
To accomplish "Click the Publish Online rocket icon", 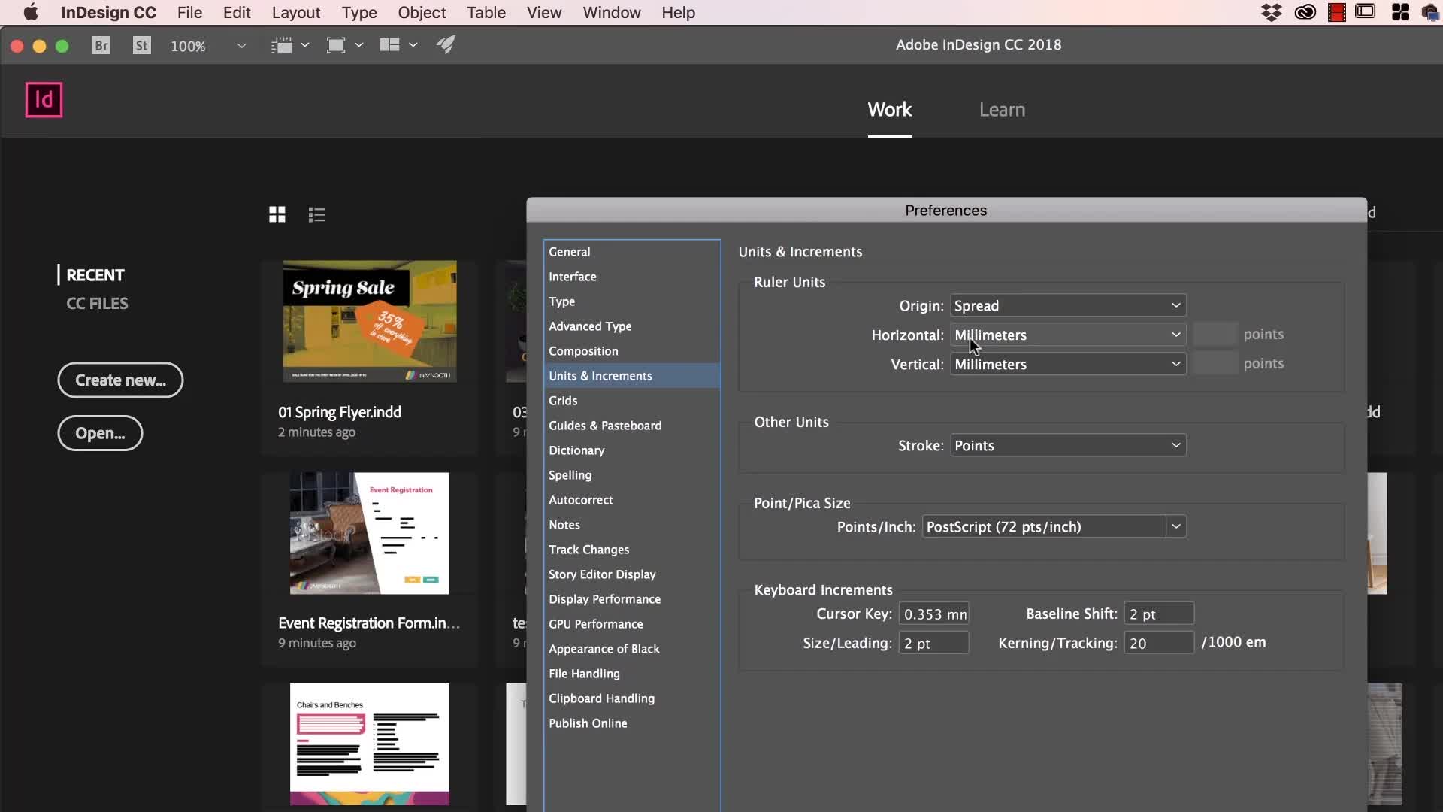I will tap(446, 45).
